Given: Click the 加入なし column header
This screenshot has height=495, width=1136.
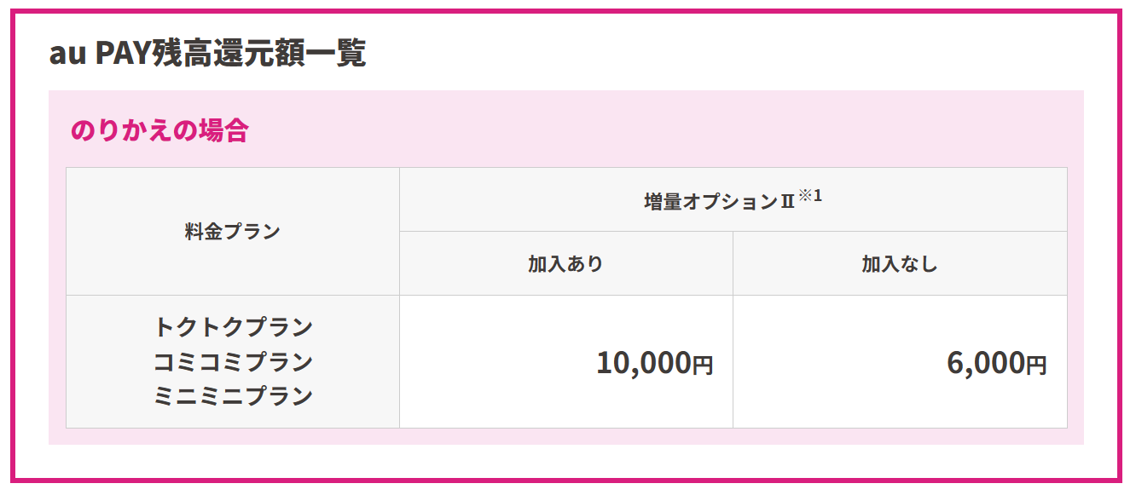Looking at the screenshot, I should tap(900, 263).
